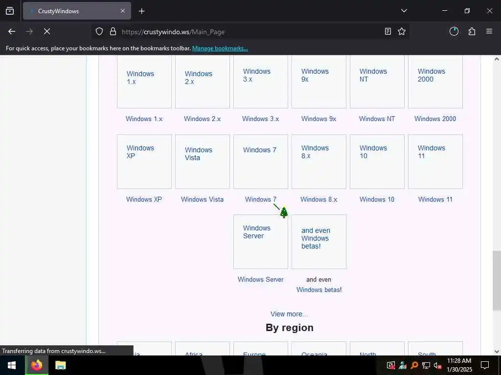Follow the Windows 2.x caption link
The image size is (501, 375).
(x=202, y=119)
